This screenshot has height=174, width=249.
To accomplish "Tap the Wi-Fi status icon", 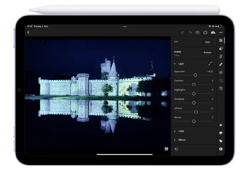I will tap(210, 26).
